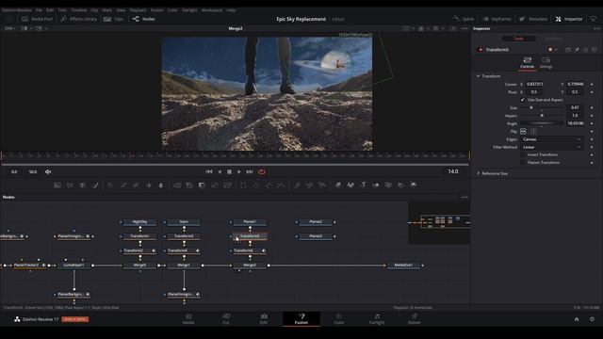Select the Merge3 node
Image resolution: width=603 pixels, height=339 pixels.
click(x=140, y=266)
